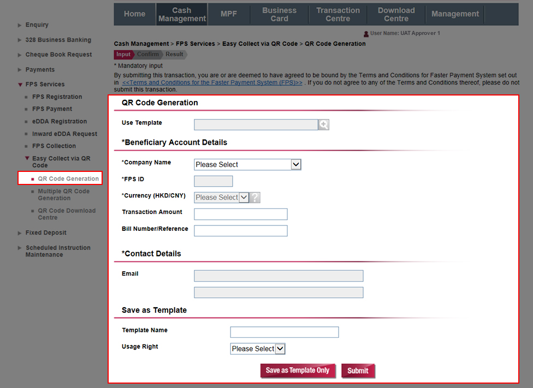The image size is (533, 388).
Task: Open the Business Card tab
Action: pos(280,14)
